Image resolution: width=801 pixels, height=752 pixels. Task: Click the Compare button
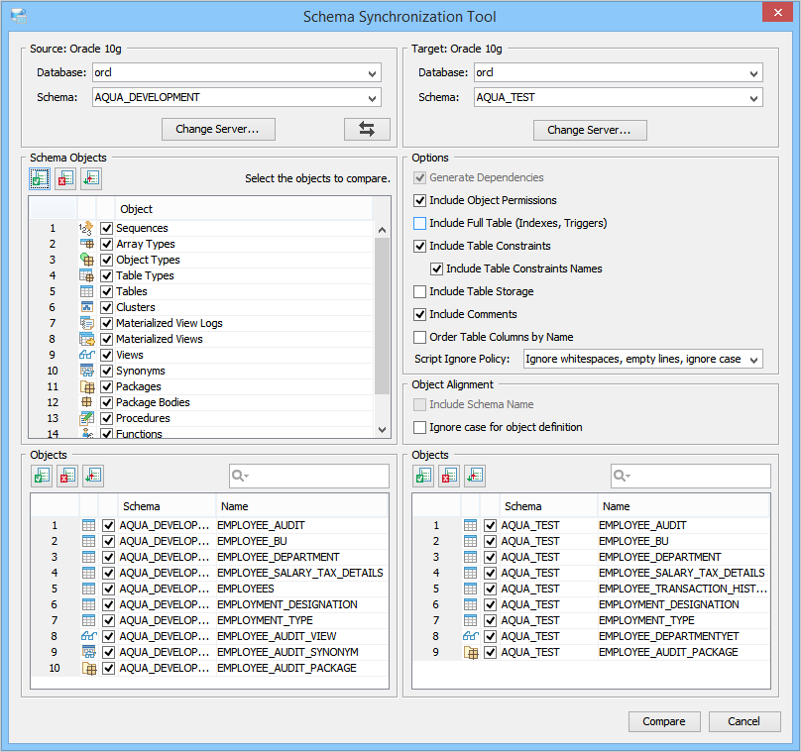pos(663,721)
